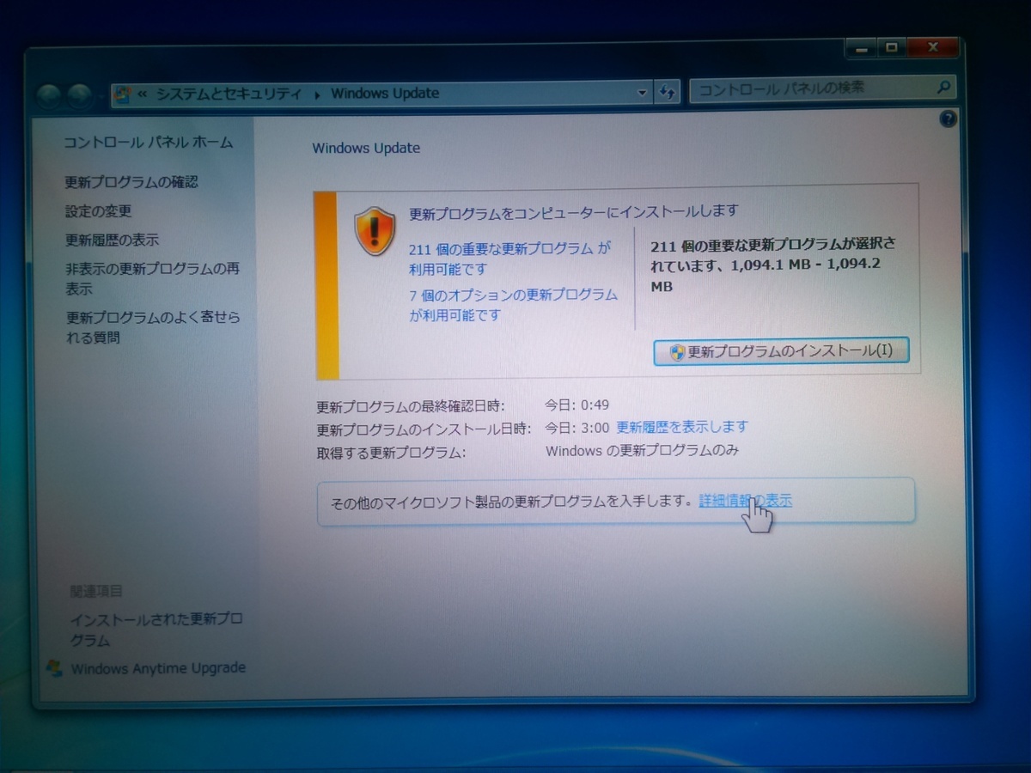This screenshot has width=1031, height=773.
Task: Open the address bar history dropdown arrow
Action: (642, 92)
